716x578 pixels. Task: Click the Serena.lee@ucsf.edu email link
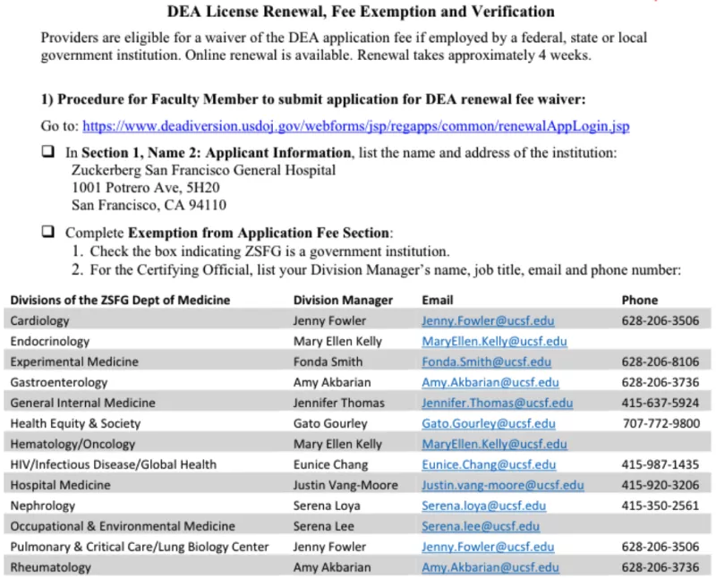click(481, 526)
